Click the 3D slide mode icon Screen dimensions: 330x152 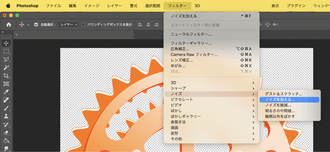(267, 25)
